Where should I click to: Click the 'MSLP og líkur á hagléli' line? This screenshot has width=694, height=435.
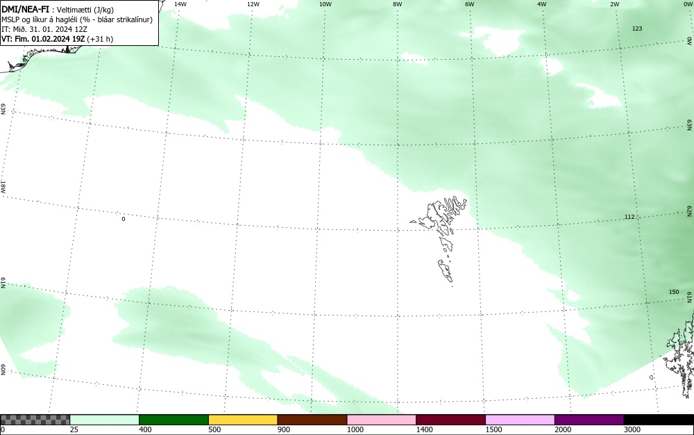[77, 19]
